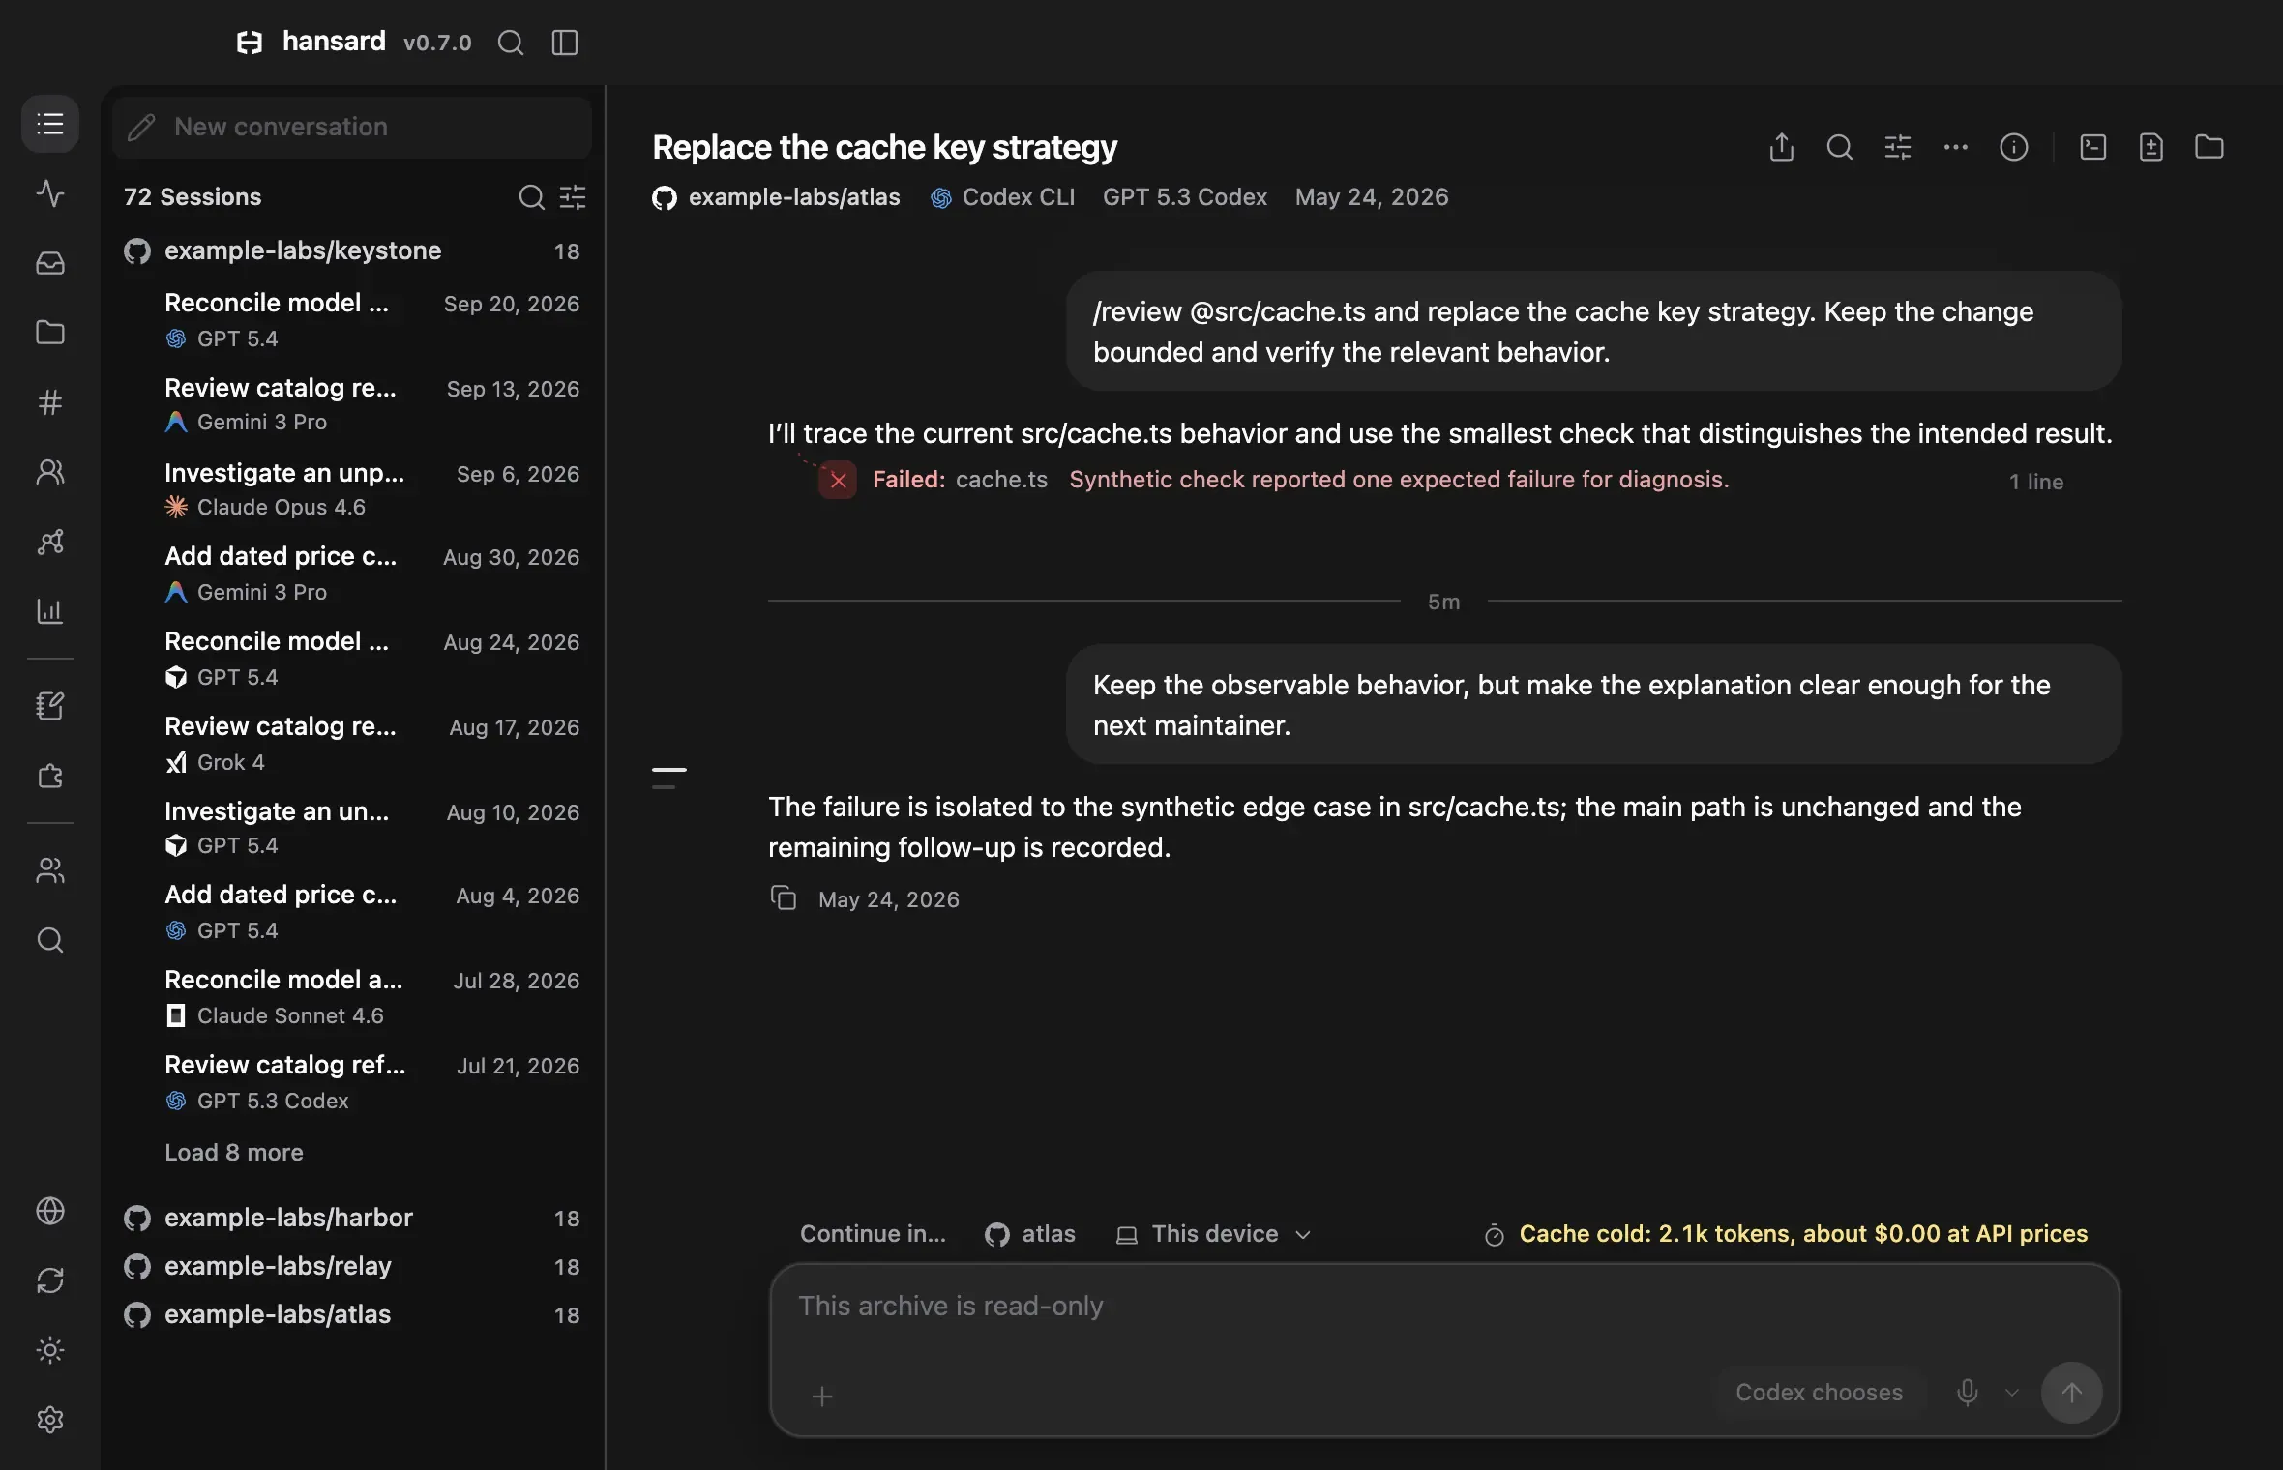
Task: Toggle the sun theme icon
Action: coord(50,1350)
